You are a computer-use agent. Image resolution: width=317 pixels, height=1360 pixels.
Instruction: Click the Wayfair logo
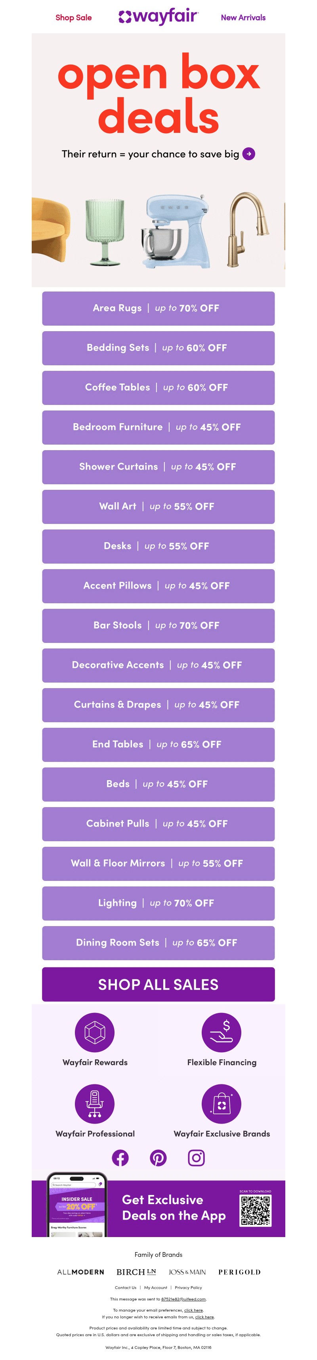coord(158,17)
